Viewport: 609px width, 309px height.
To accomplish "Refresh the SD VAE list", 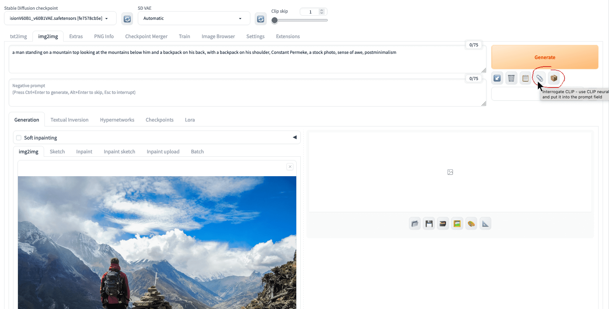I will point(261,19).
